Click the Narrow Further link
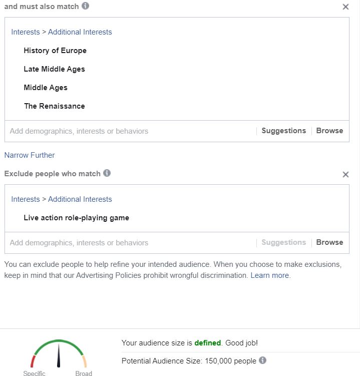Viewport: 360px width, 376px height. pyautogui.click(x=30, y=155)
